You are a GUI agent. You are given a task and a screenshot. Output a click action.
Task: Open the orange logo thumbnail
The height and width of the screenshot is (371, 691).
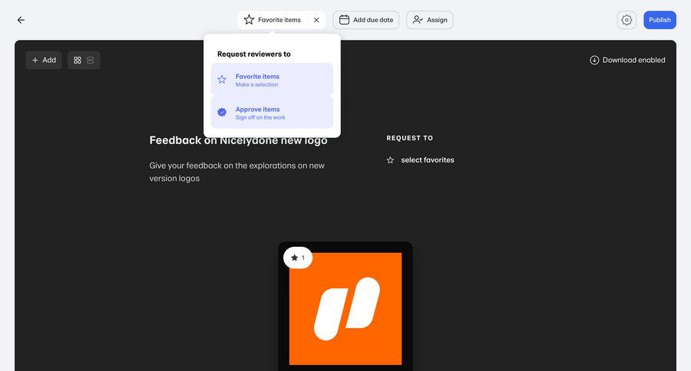pyautogui.click(x=345, y=308)
